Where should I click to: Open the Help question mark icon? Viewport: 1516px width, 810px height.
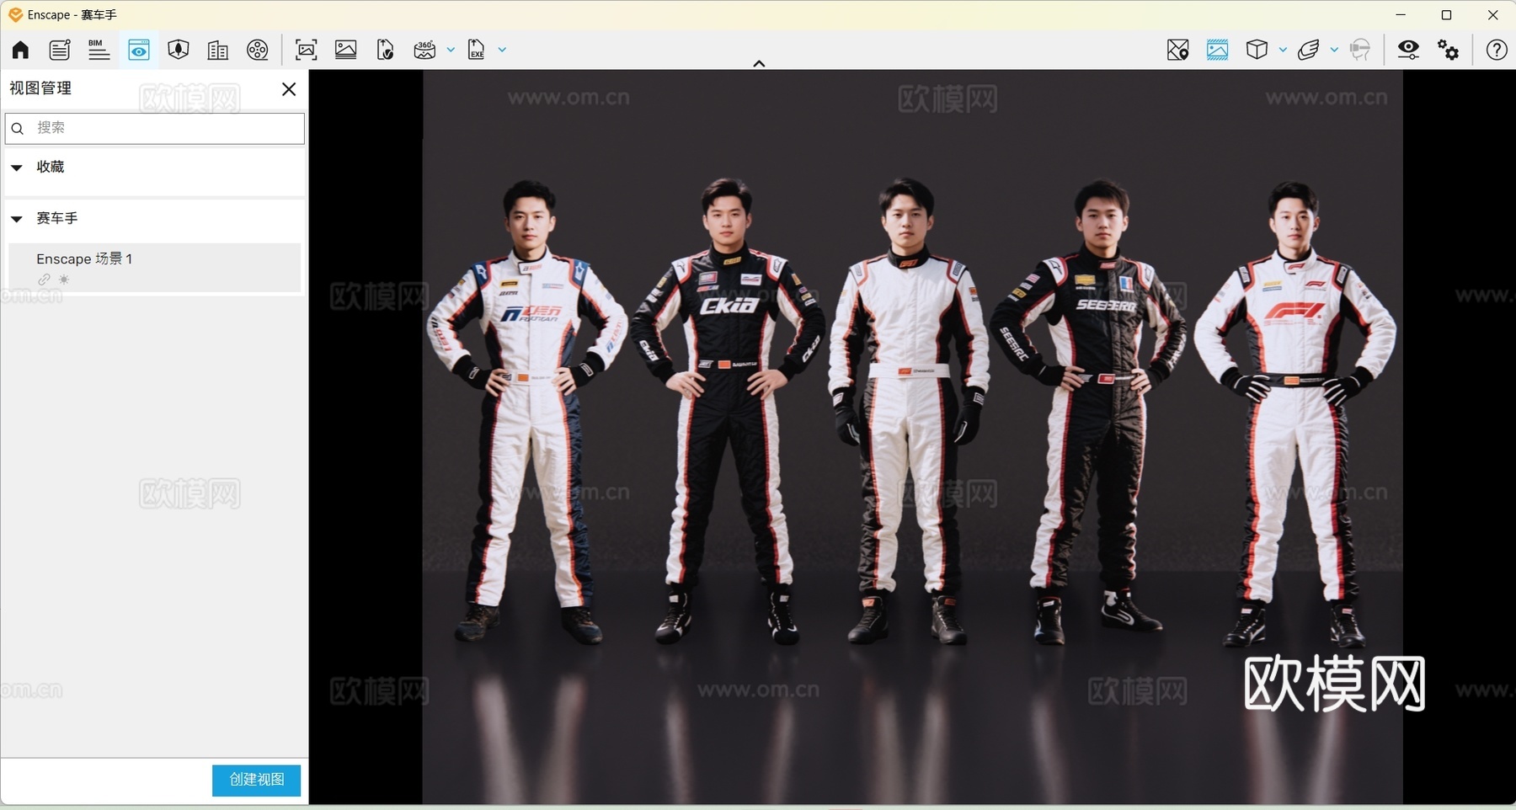(x=1497, y=50)
